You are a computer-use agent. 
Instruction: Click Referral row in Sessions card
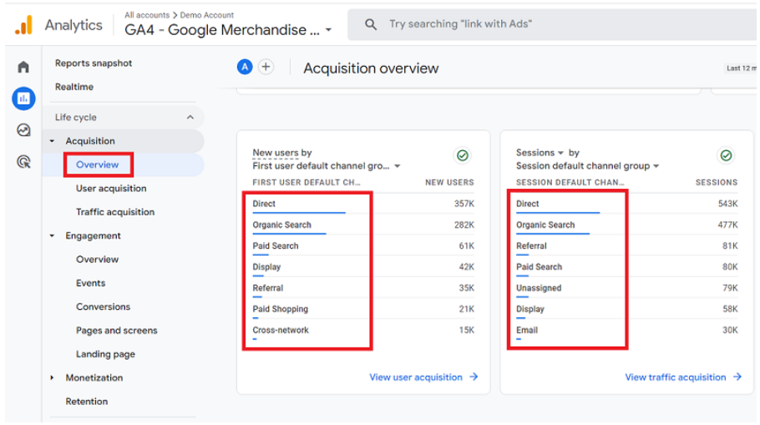(626, 246)
